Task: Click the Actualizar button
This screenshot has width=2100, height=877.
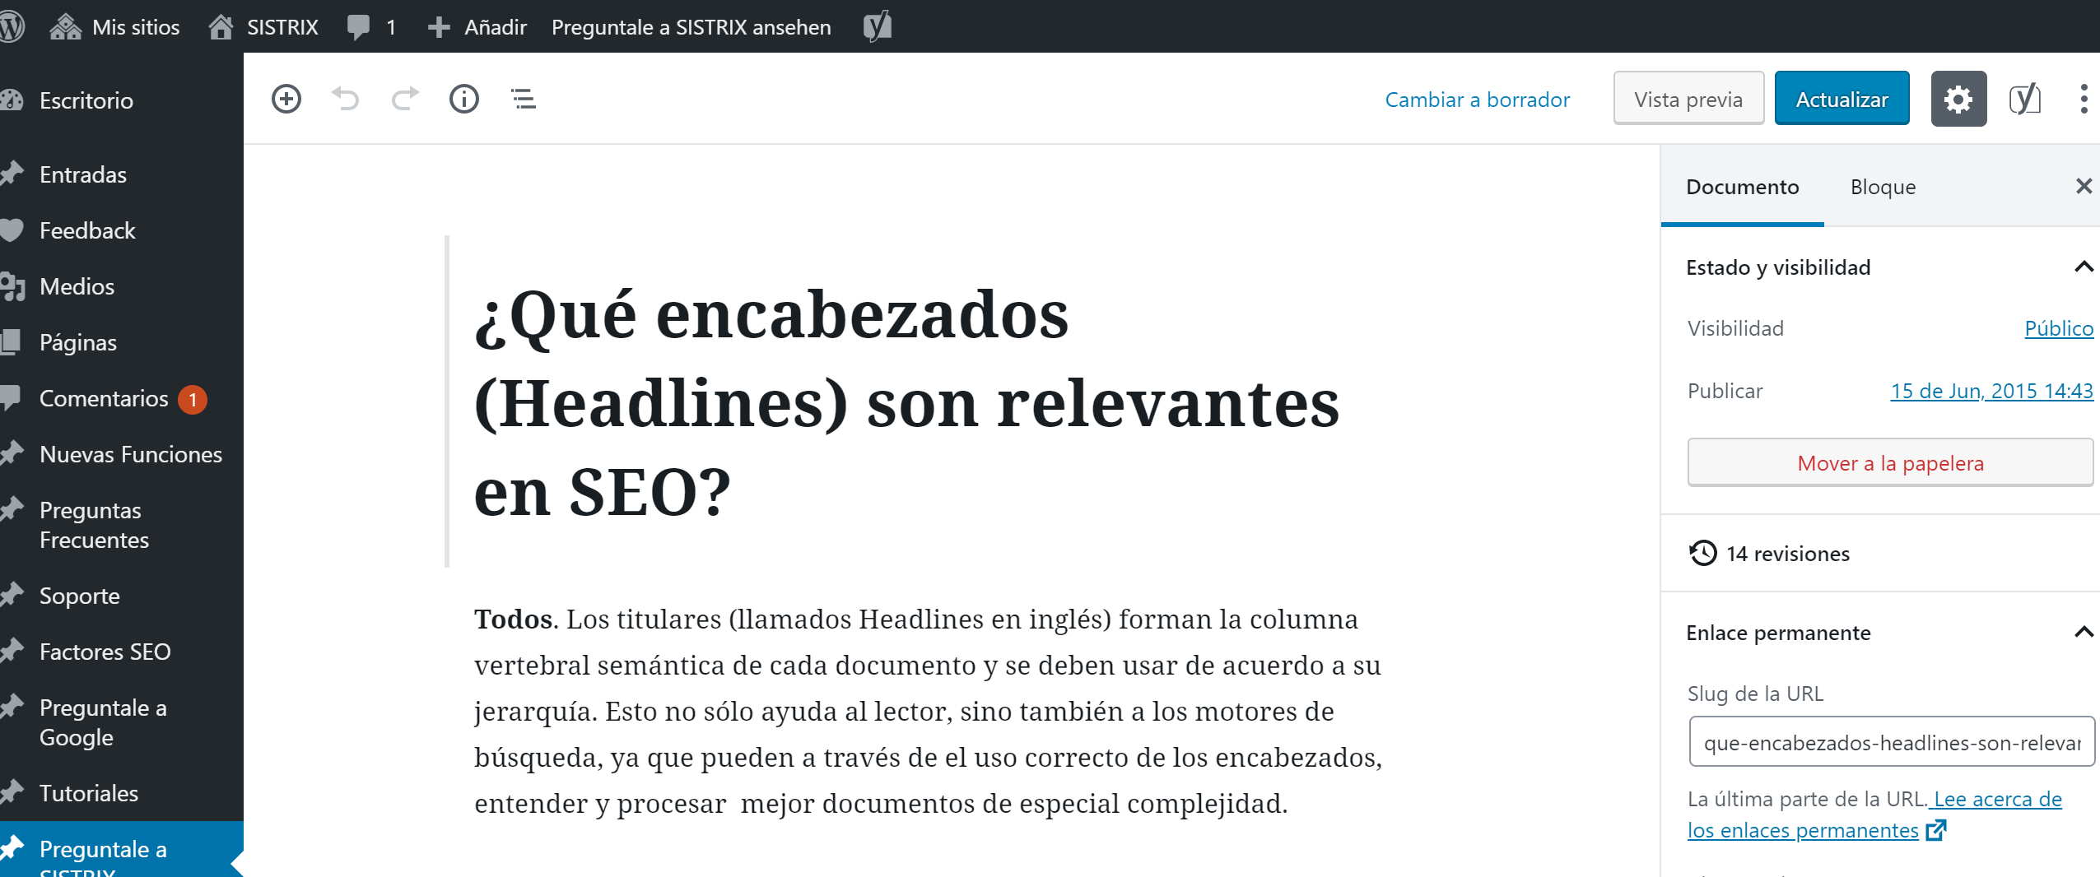Action: pos(1842,99)
